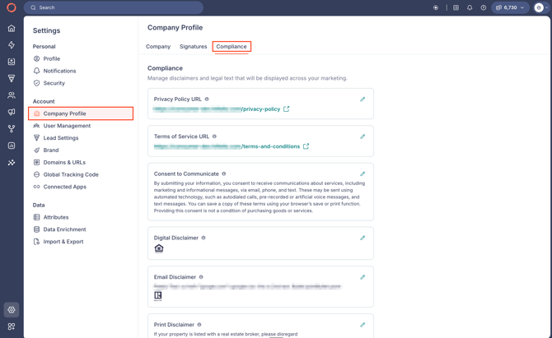Click pencil icon for Consent to Communicate
Viewport: 552px width, 338px height.
pos(363,174)
